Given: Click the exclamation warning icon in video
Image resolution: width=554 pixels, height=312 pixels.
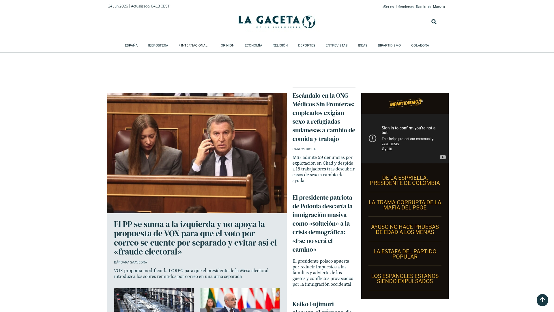Looking at the screenshot, I should 372,138.
